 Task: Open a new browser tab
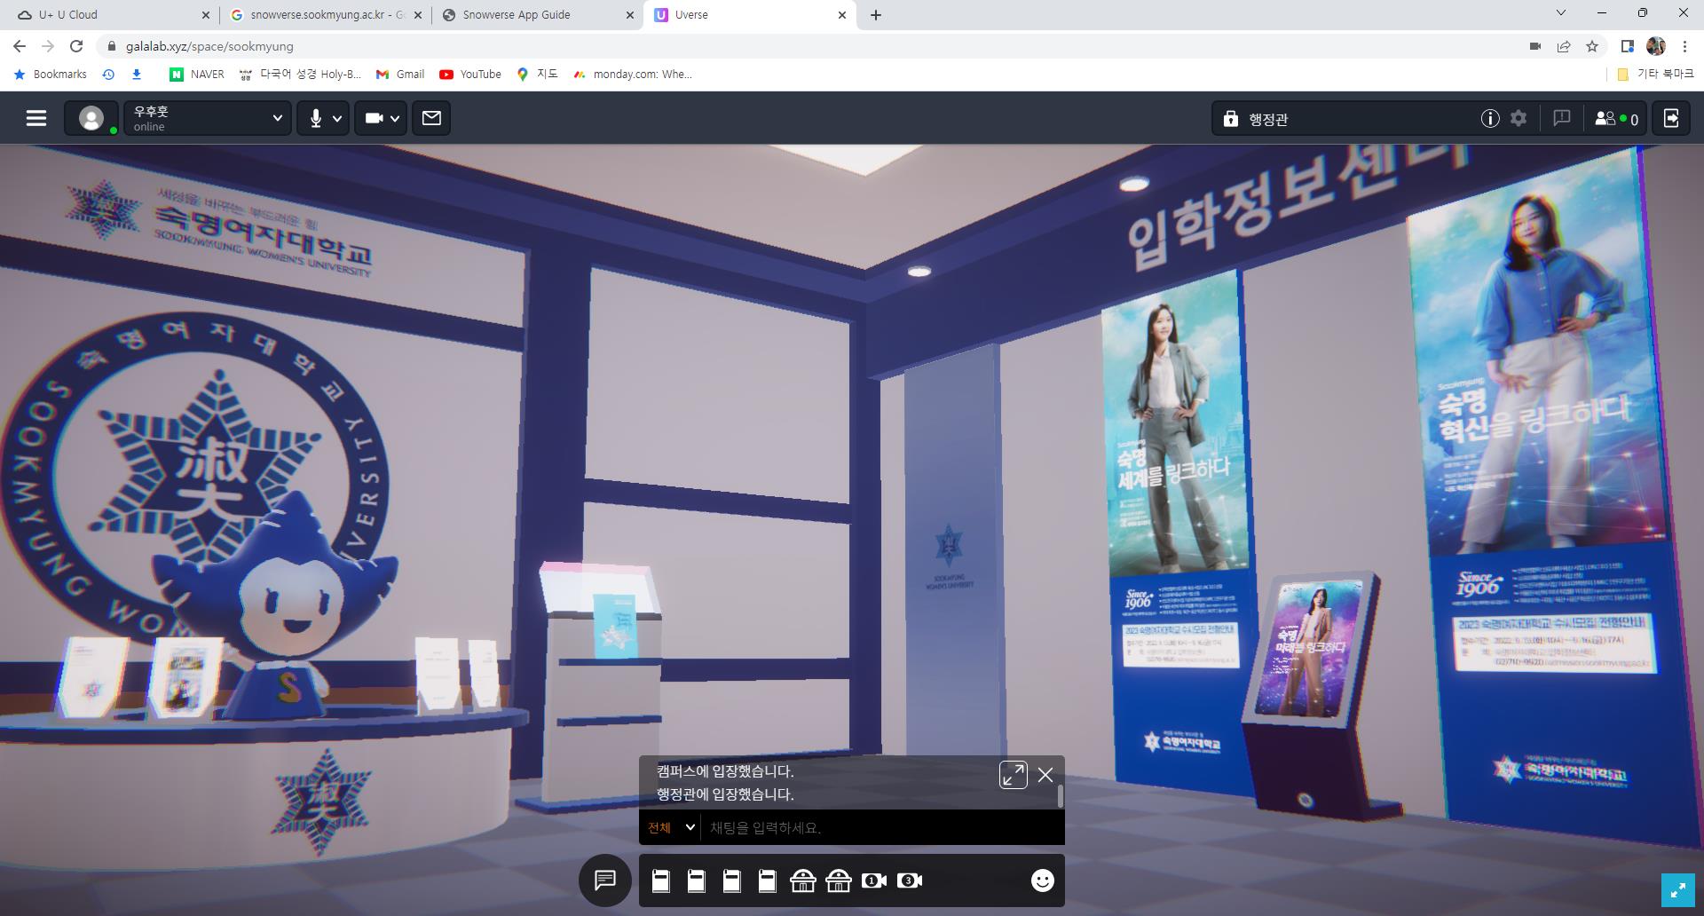(x=876, y=15)
